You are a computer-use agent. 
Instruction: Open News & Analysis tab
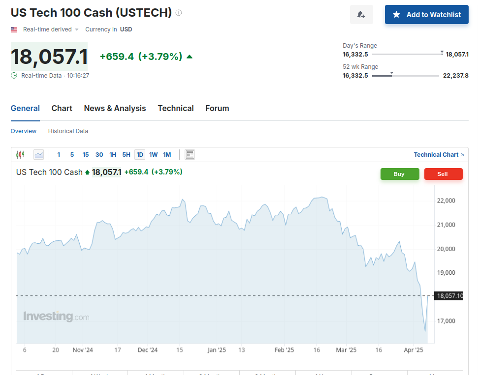(x=115, y=108)
